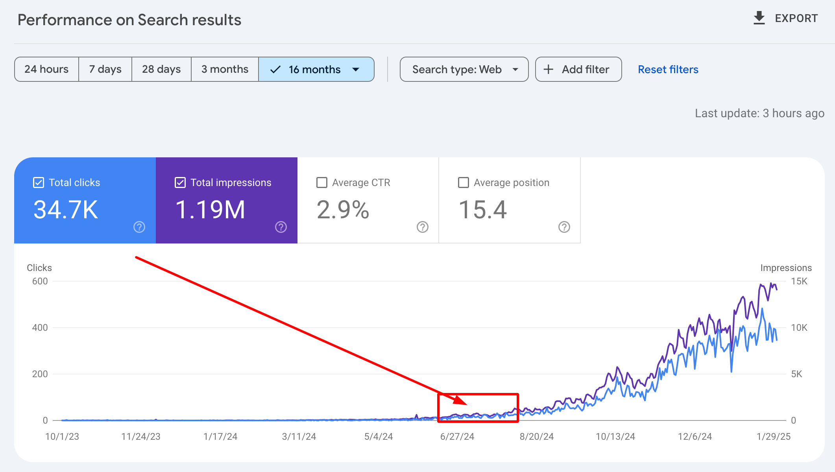835x472 pixels.
Task: Enable the Average CTR checkbox
Action: (x=322, y=182)
